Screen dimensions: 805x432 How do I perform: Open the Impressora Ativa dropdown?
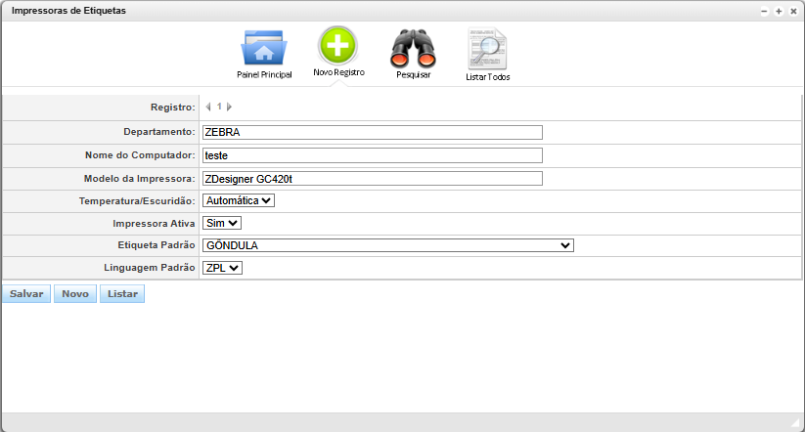[x=222, y=223]
